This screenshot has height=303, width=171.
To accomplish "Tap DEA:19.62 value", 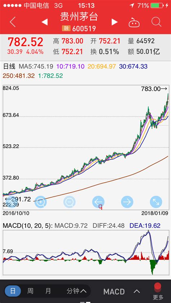I will coord(145,226).
